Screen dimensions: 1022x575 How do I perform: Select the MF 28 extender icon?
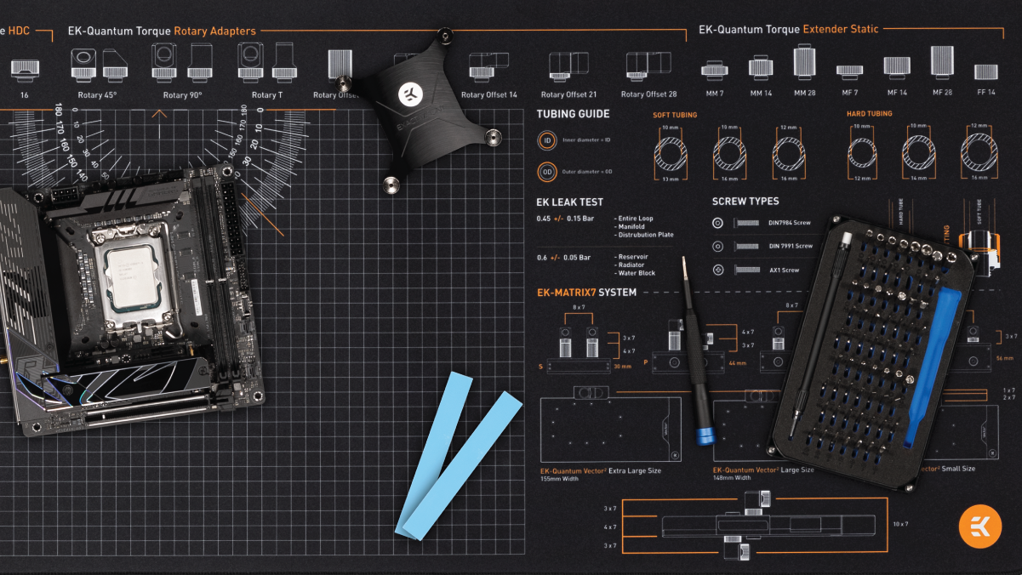click(x=942, y=63)
